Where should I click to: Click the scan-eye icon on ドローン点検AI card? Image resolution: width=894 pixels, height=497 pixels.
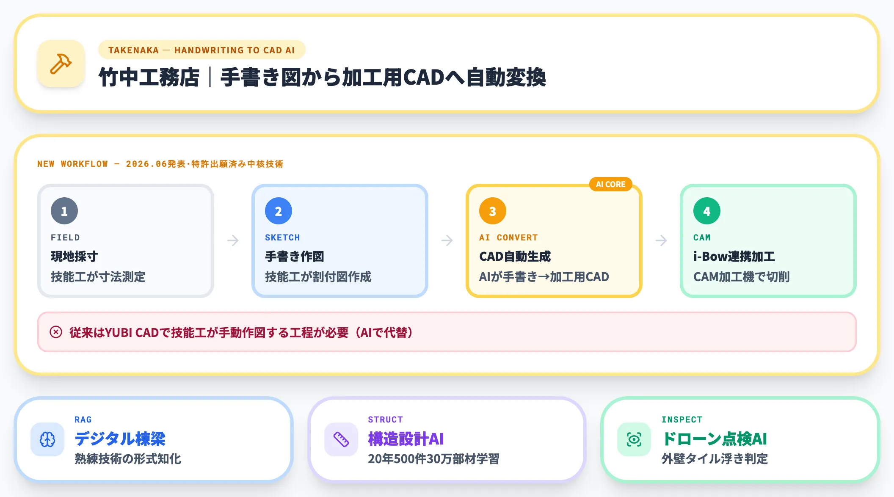[634, 439]
